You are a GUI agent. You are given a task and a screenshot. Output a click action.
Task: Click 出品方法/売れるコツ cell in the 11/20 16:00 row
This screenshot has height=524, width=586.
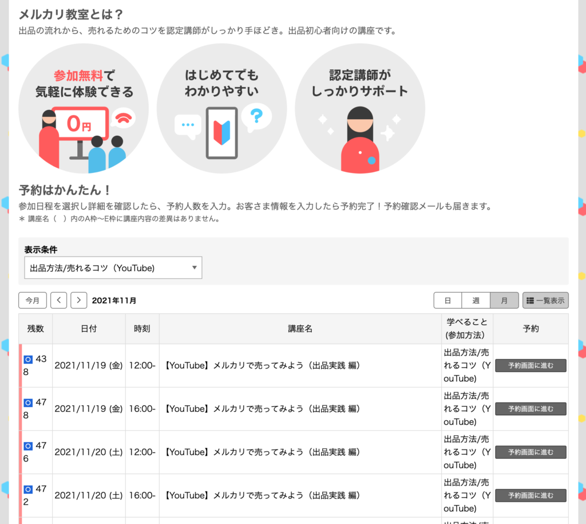[x=467, y=495]
